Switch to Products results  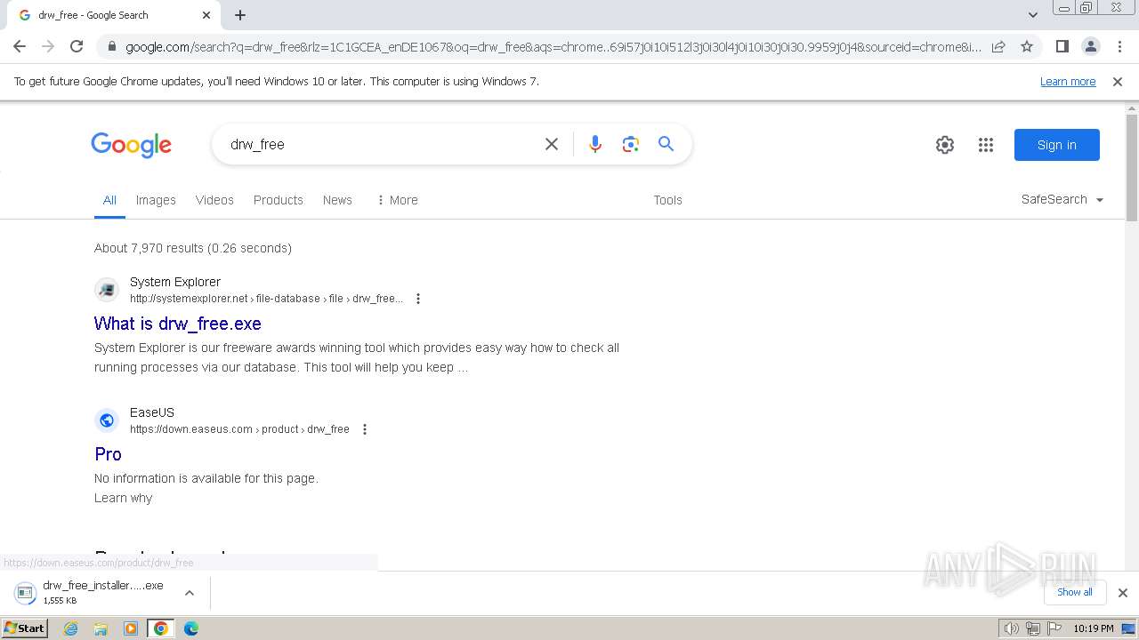tap(279, 200)
